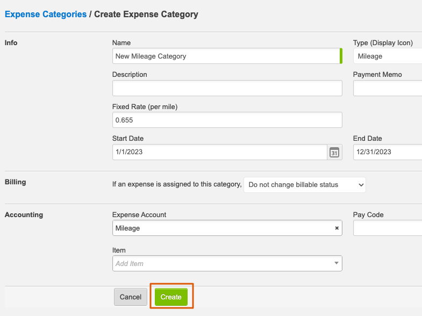Focus the empty Description field
422x316 pixels.
pyautogui.click(x=227, y=88)
